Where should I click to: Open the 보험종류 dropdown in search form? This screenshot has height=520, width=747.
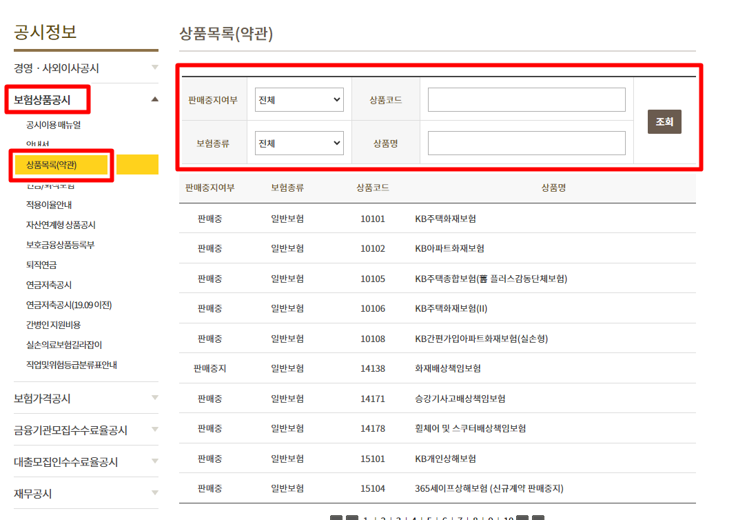point(299,143)
